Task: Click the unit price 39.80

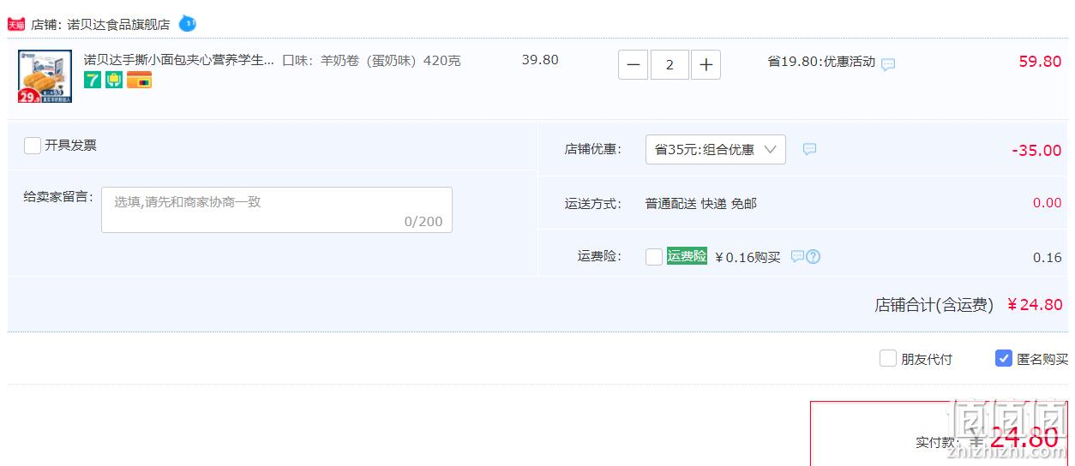Action: point(540,60)
